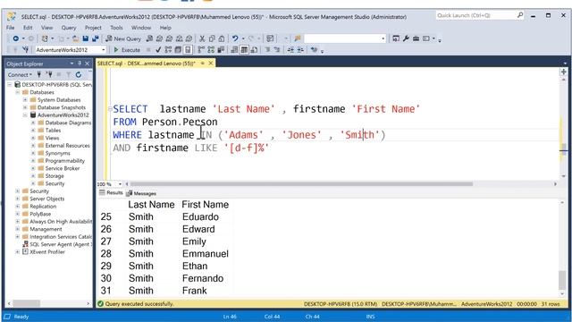This screenshot has width=572, height=322.
Task: Select cell 'Fernando' in results
Action: [x=203, y=278]
